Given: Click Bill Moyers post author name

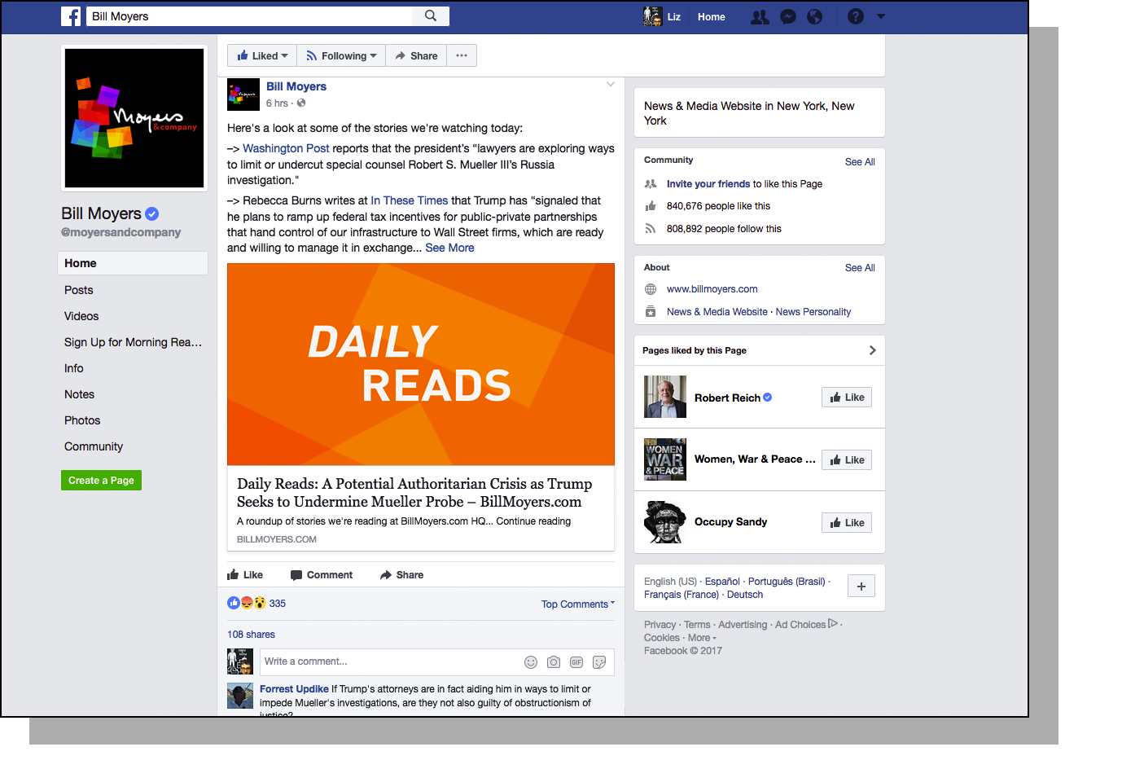Looking at the screenshot, I should (x=296, y=86).
